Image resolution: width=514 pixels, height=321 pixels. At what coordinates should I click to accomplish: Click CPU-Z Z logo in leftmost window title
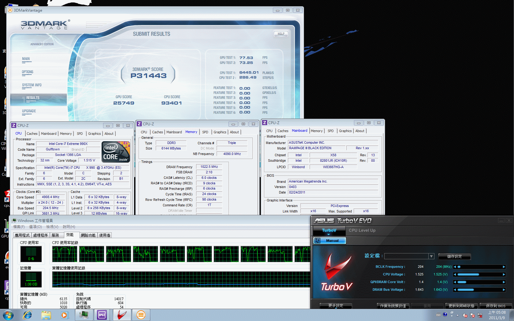(x=14, y=125)
